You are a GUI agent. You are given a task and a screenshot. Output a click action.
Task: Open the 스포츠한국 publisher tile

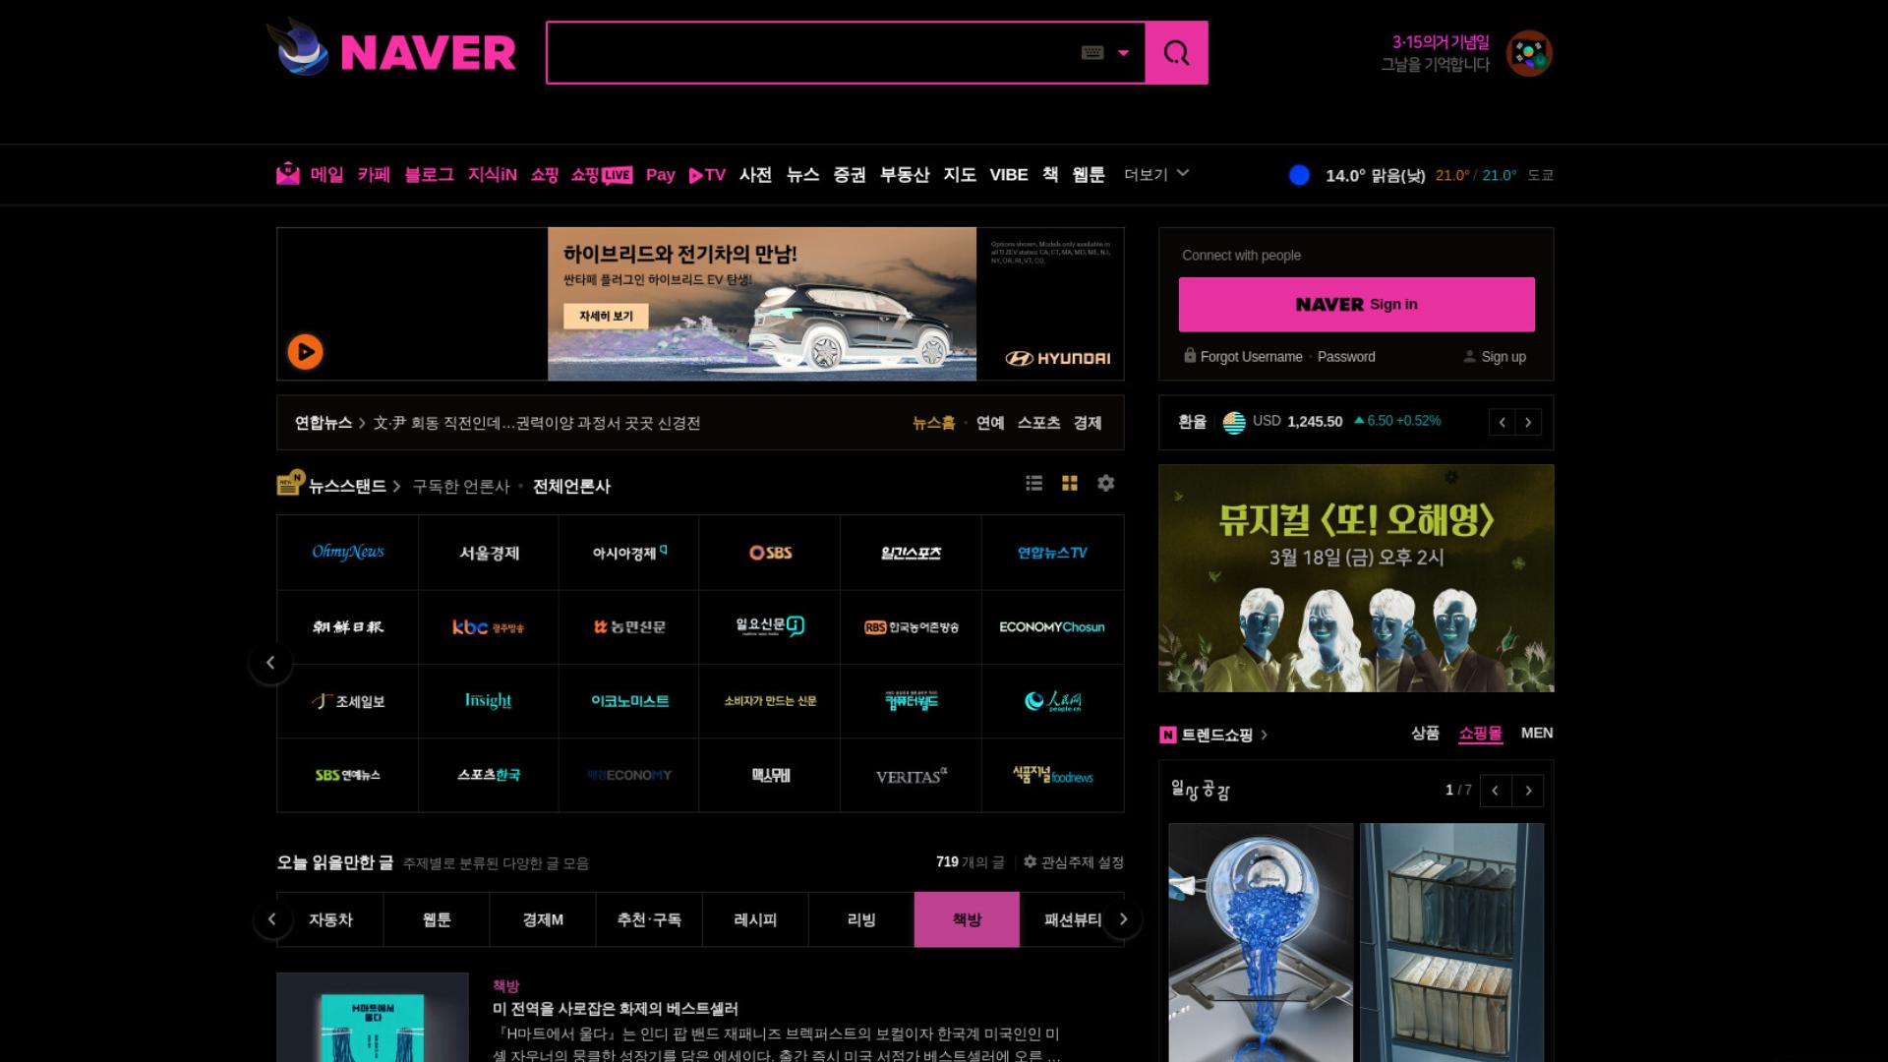coord(489,776)
